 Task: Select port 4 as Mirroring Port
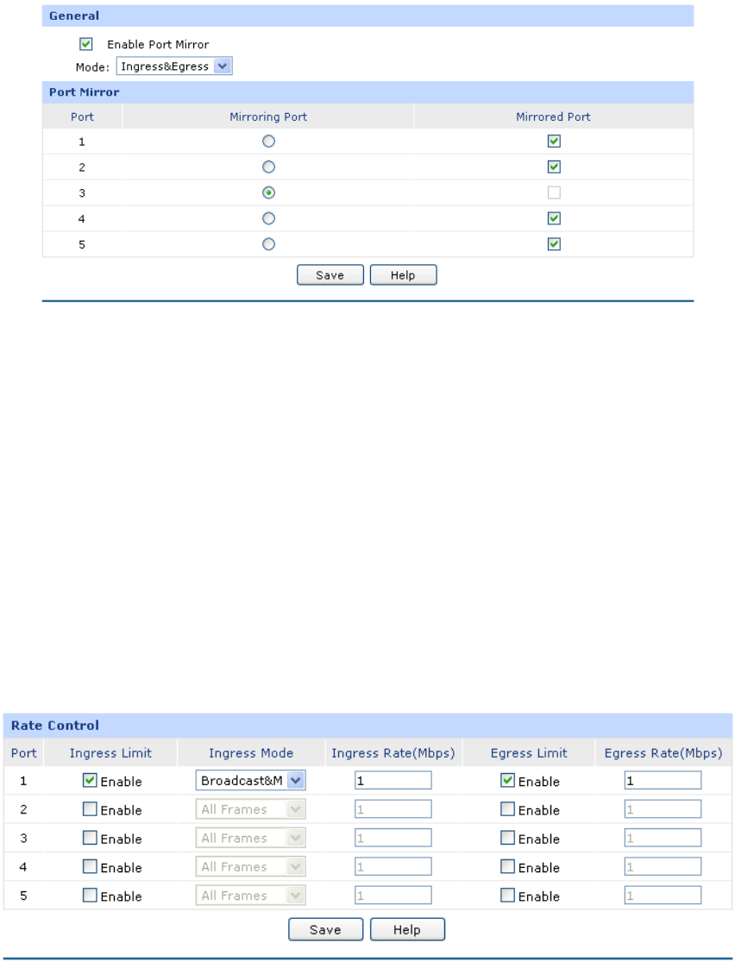[x=268, y=218]
